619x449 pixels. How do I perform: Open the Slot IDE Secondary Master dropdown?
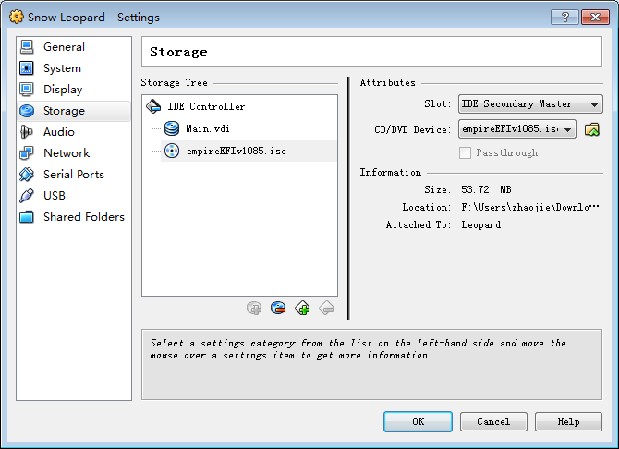[530, 104]
